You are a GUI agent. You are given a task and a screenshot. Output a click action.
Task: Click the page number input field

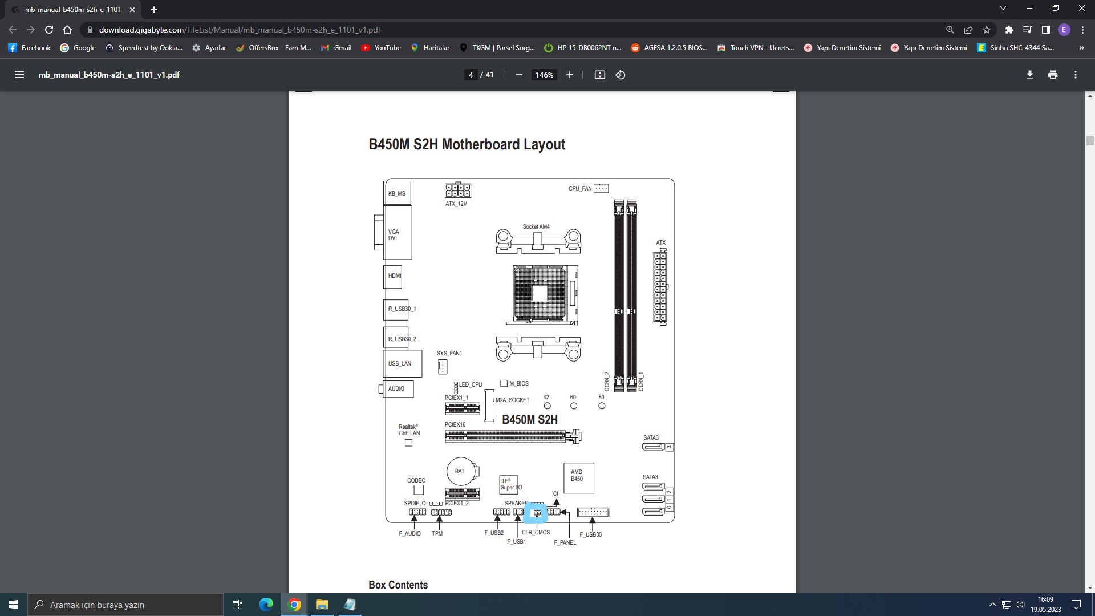click(x=471, y=75)
